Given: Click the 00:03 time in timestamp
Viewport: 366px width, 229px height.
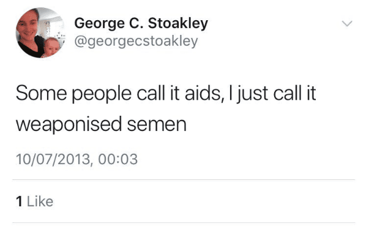Looking at the screenshot, I should click(x=118, y=159).
